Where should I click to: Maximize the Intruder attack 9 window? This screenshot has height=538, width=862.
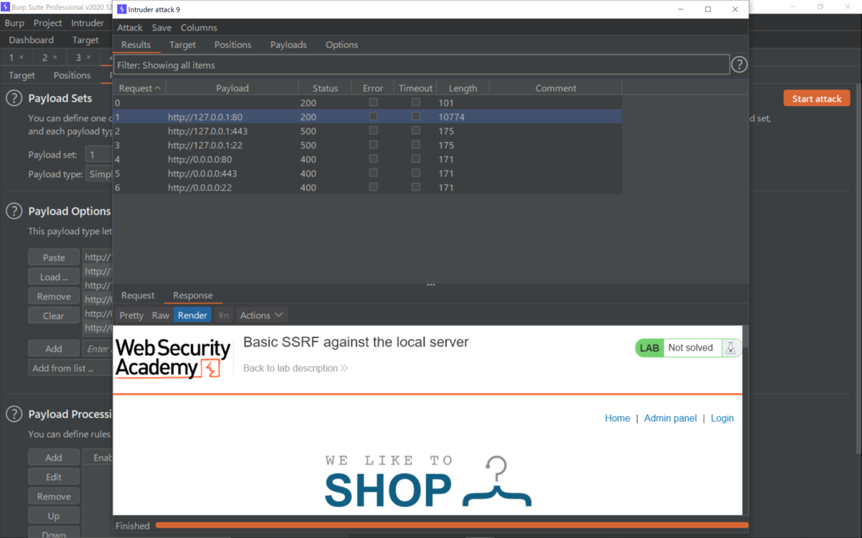708,9
